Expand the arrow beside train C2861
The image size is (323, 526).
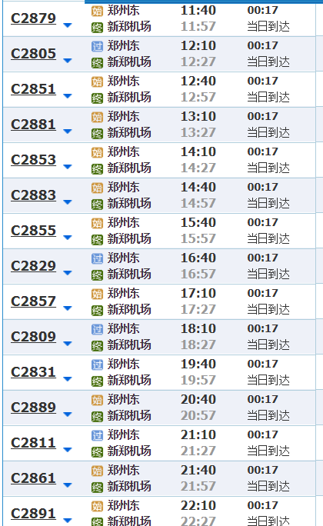pos(68,485)
